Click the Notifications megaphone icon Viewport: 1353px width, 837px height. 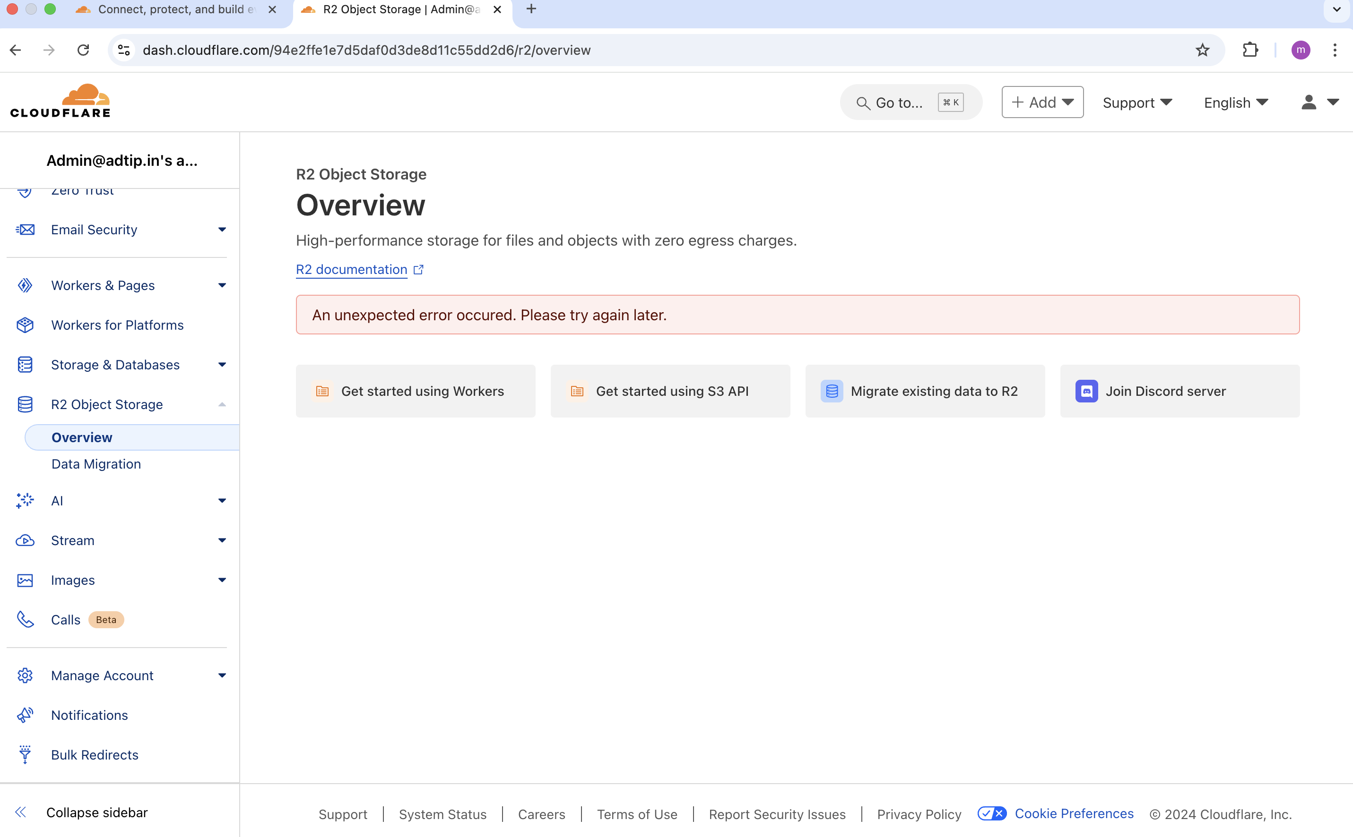pos(25,715)
